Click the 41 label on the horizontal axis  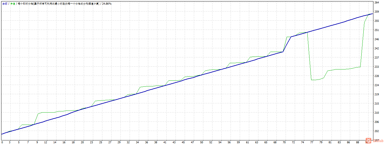click(165, 142)
